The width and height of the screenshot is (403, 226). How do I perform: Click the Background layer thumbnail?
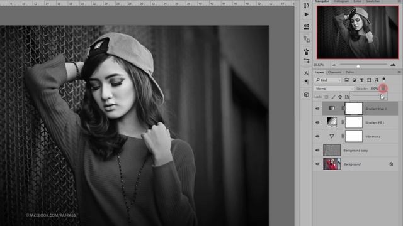(x=332, y=164)
